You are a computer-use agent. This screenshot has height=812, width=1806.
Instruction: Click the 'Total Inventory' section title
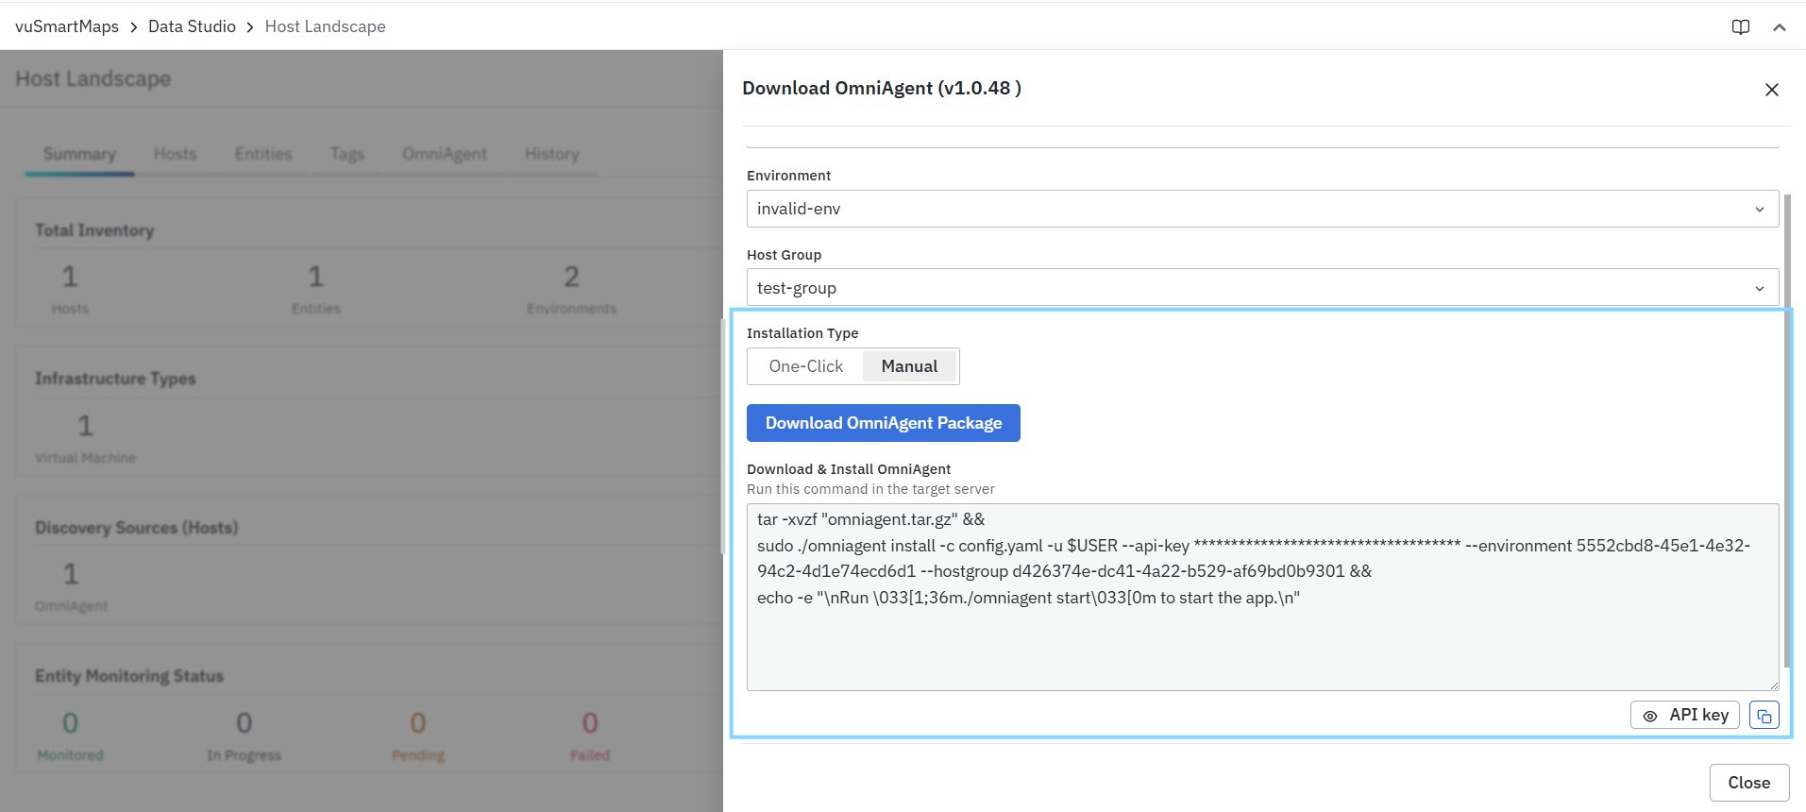point(94,230)
